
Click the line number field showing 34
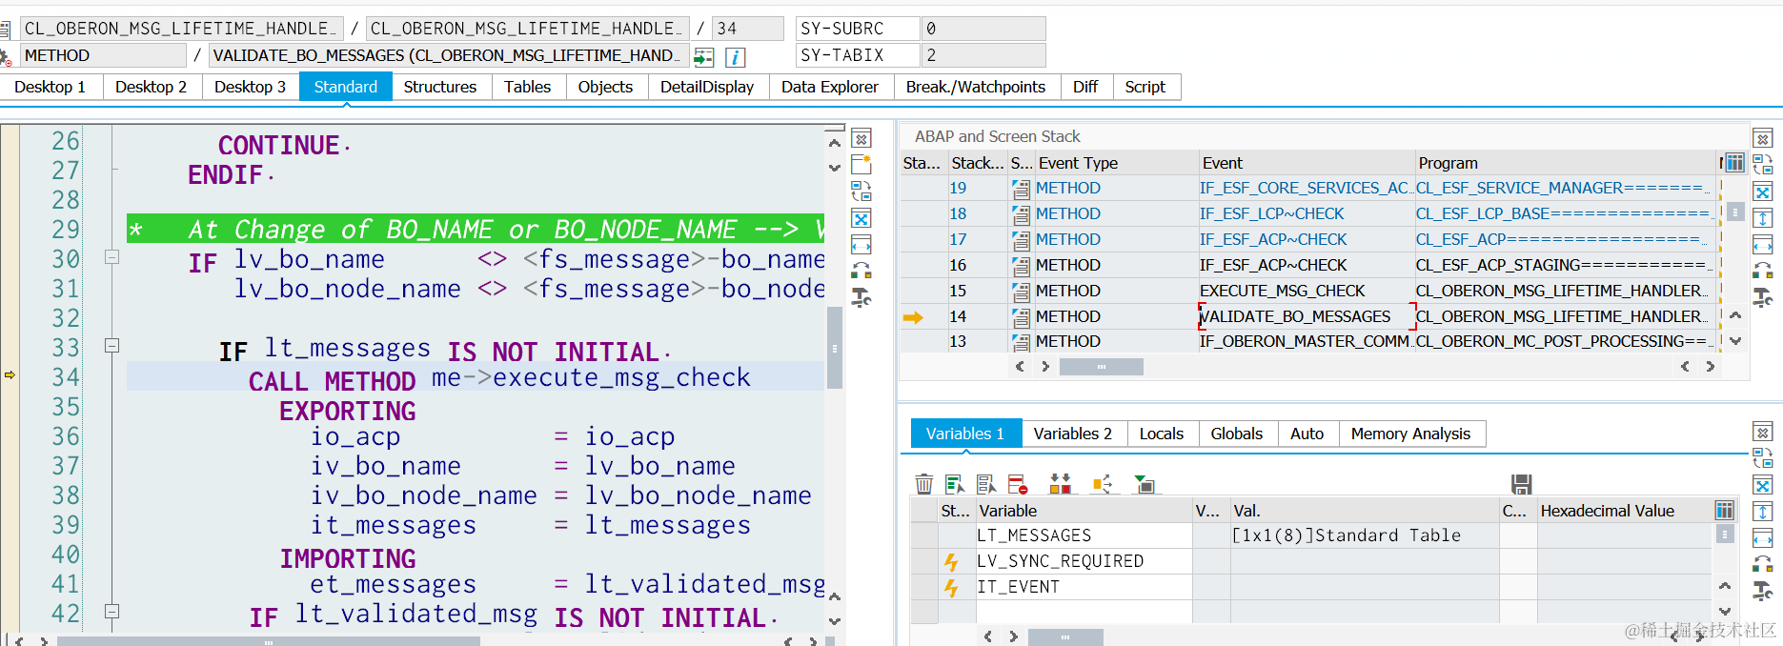tap(748, 29)
